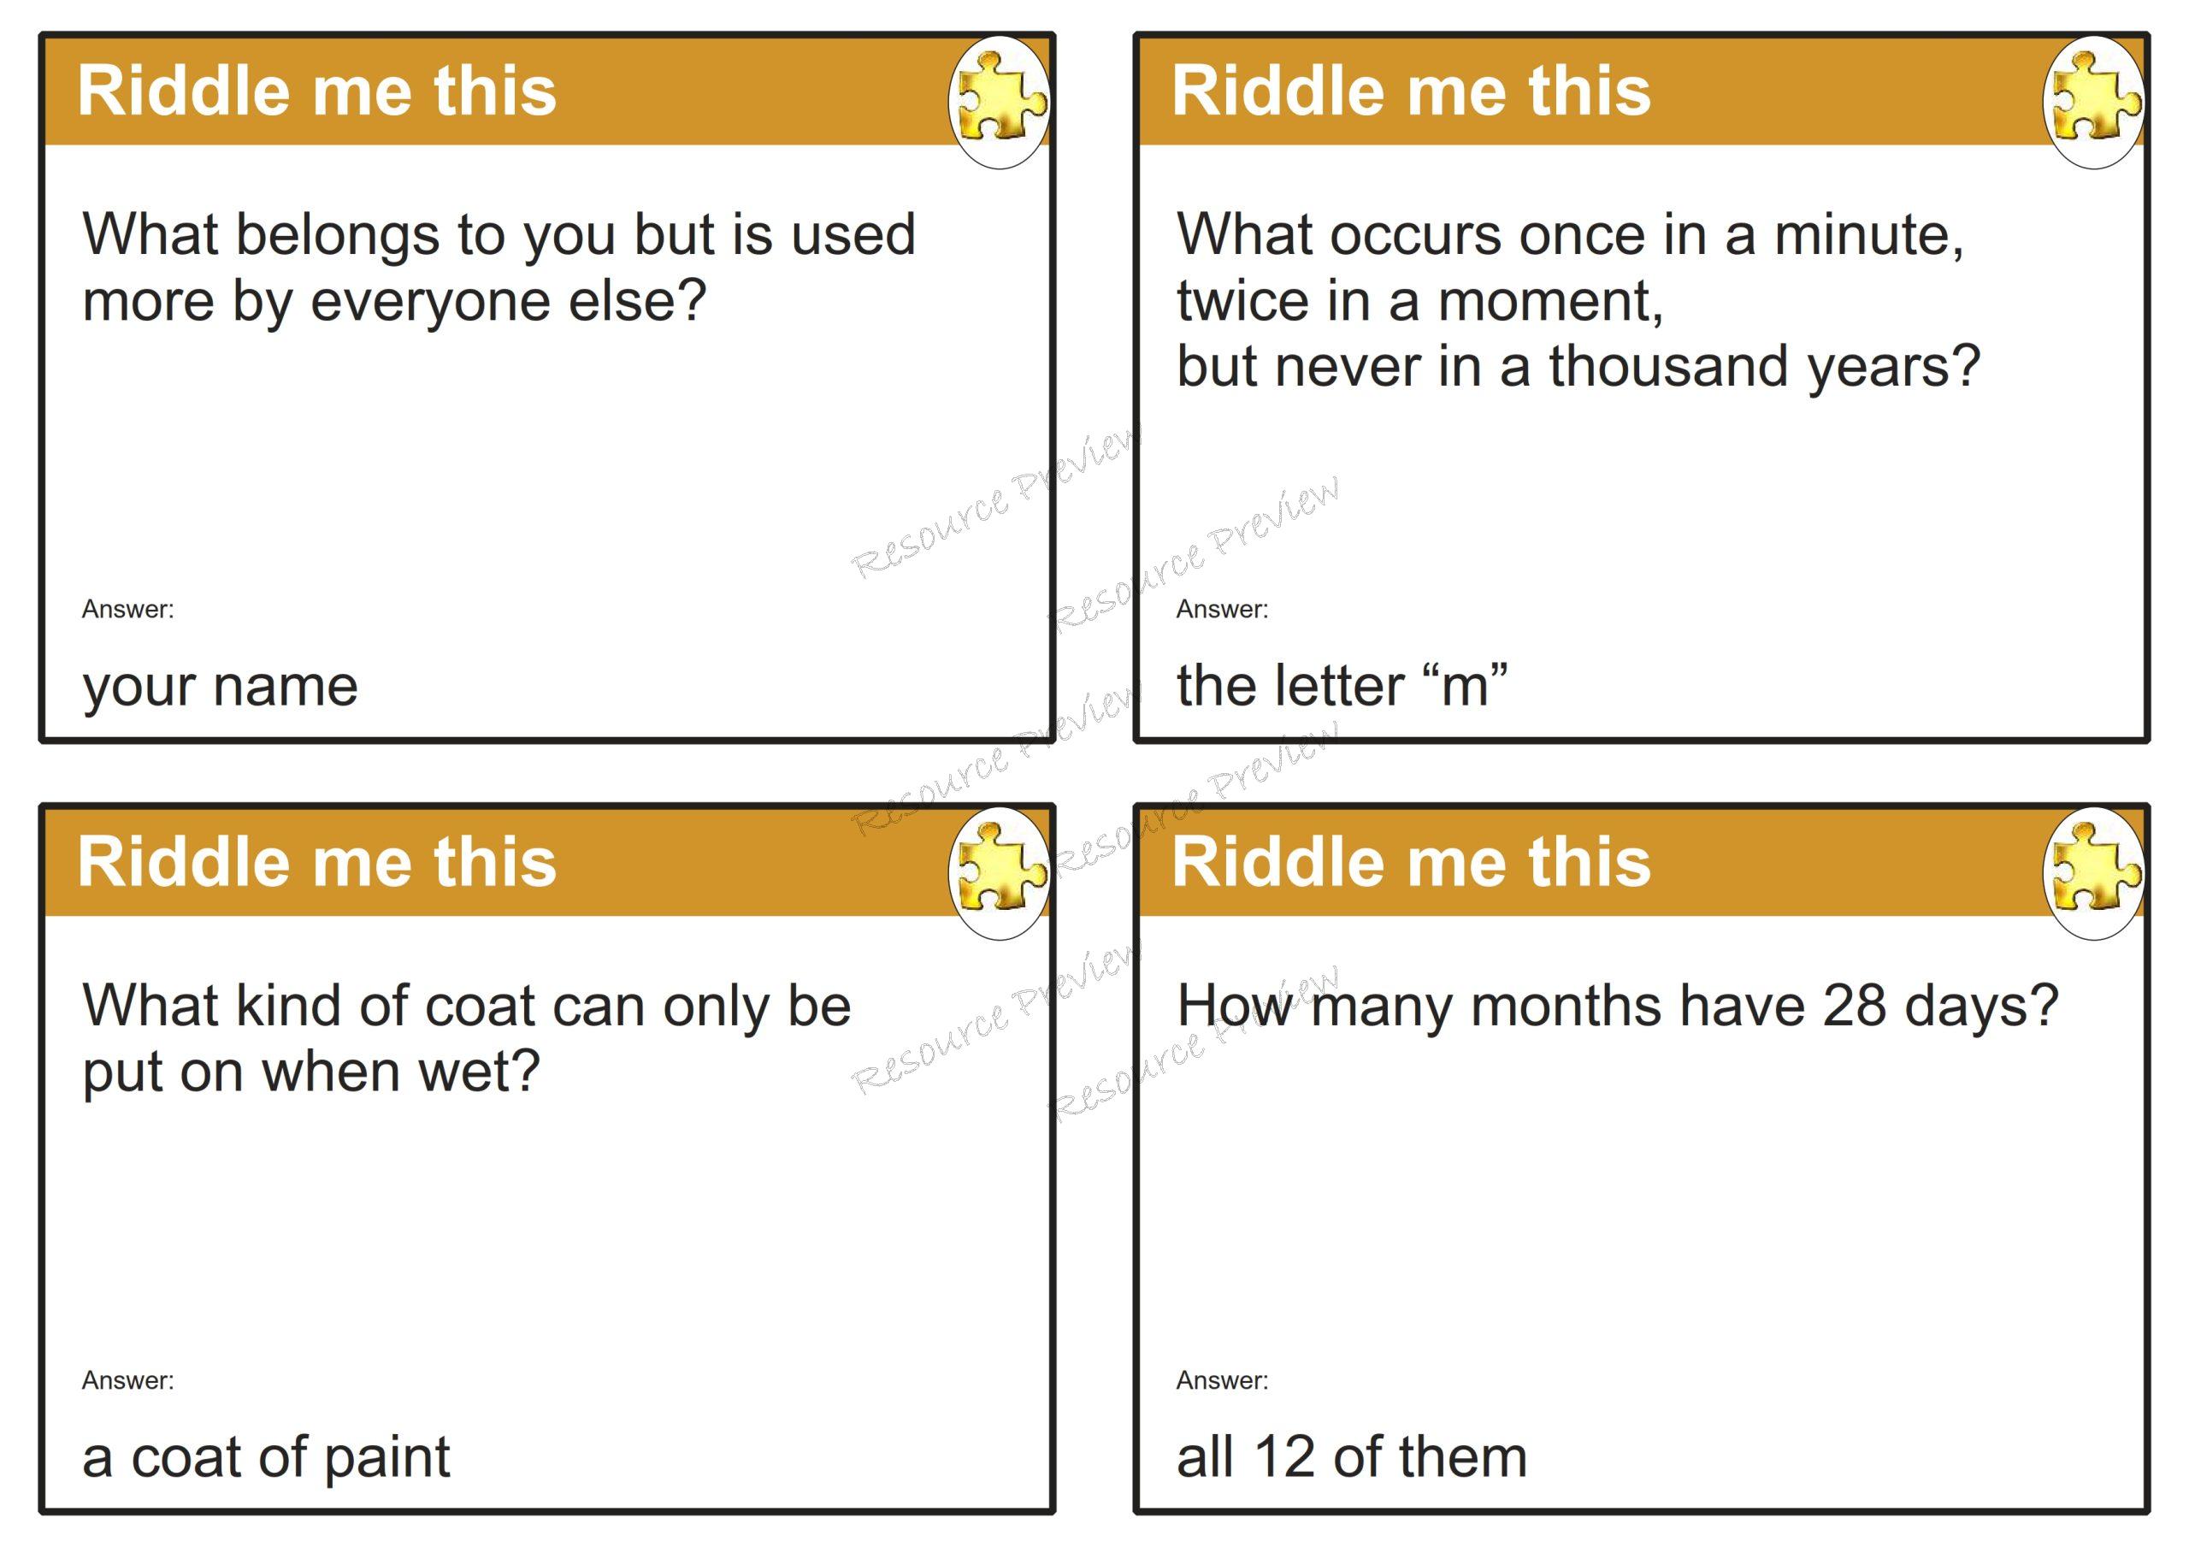
Task: Click the 'What kind of coat' riddle text
Action: (x=466, y=1037)
